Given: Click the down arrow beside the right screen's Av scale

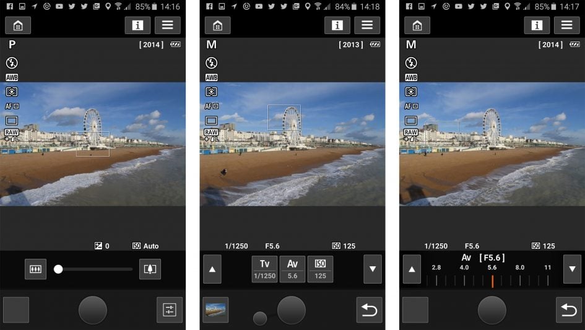Looking at the screenshot, I should (x=572, y=269).
